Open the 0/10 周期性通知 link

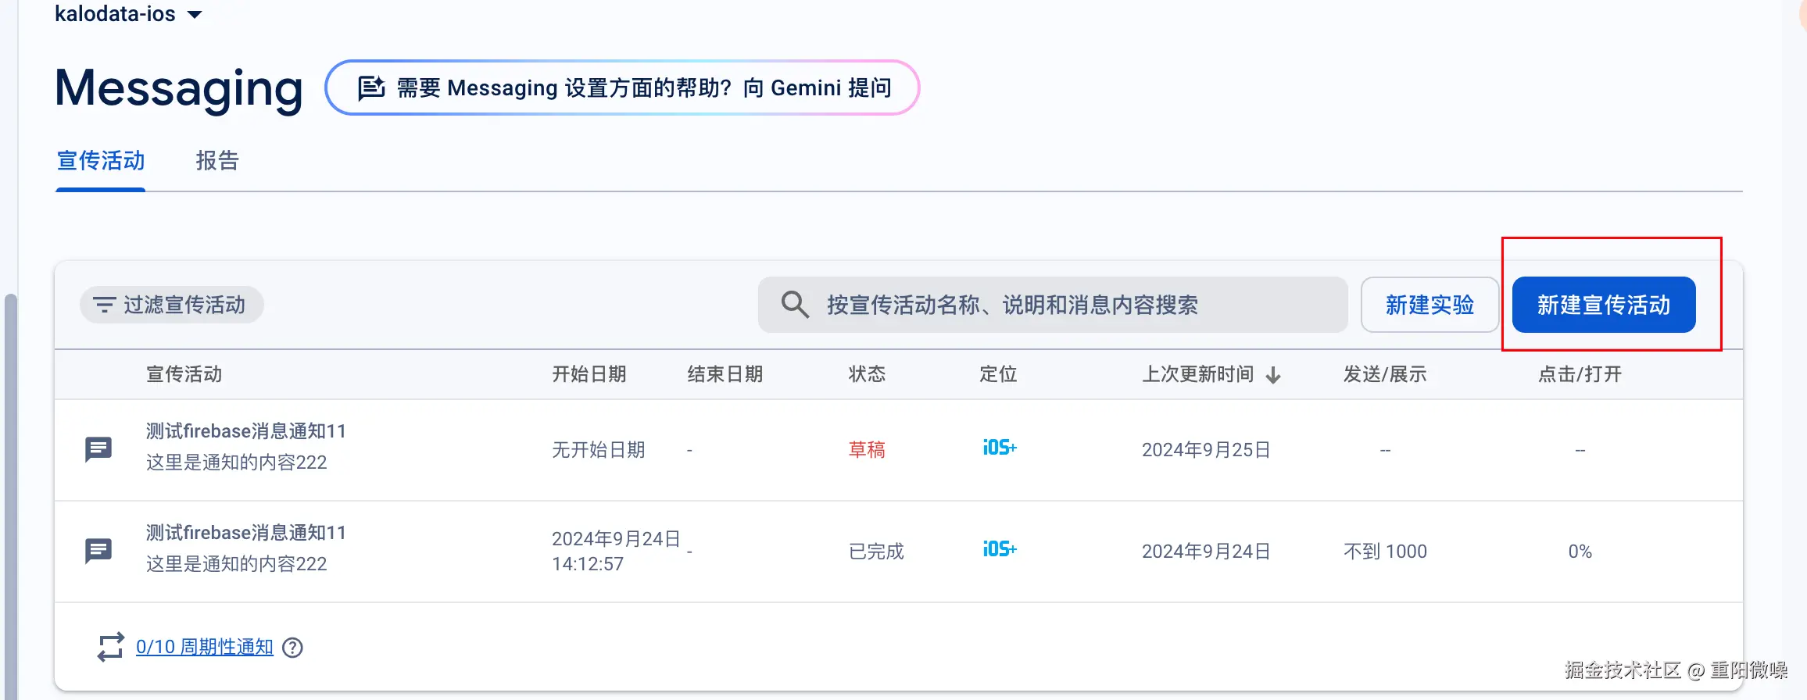[x=205, y=647]
